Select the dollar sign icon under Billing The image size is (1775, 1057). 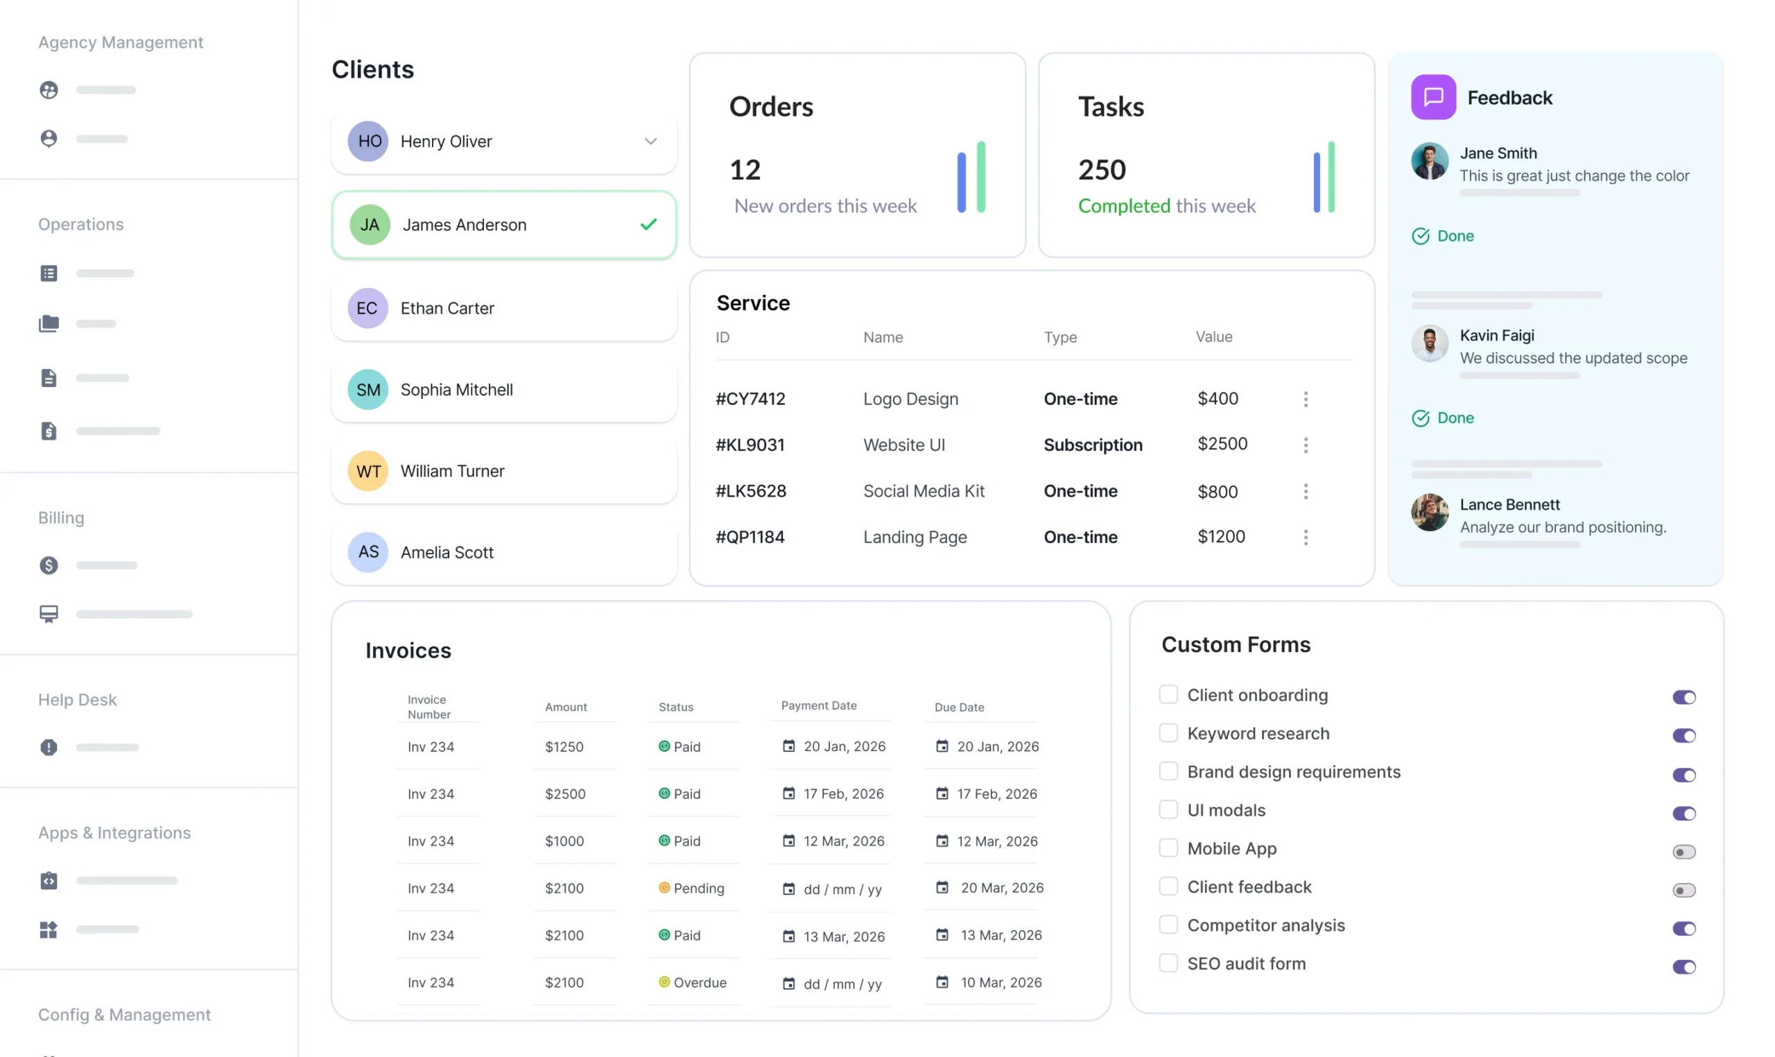point(49,565)
